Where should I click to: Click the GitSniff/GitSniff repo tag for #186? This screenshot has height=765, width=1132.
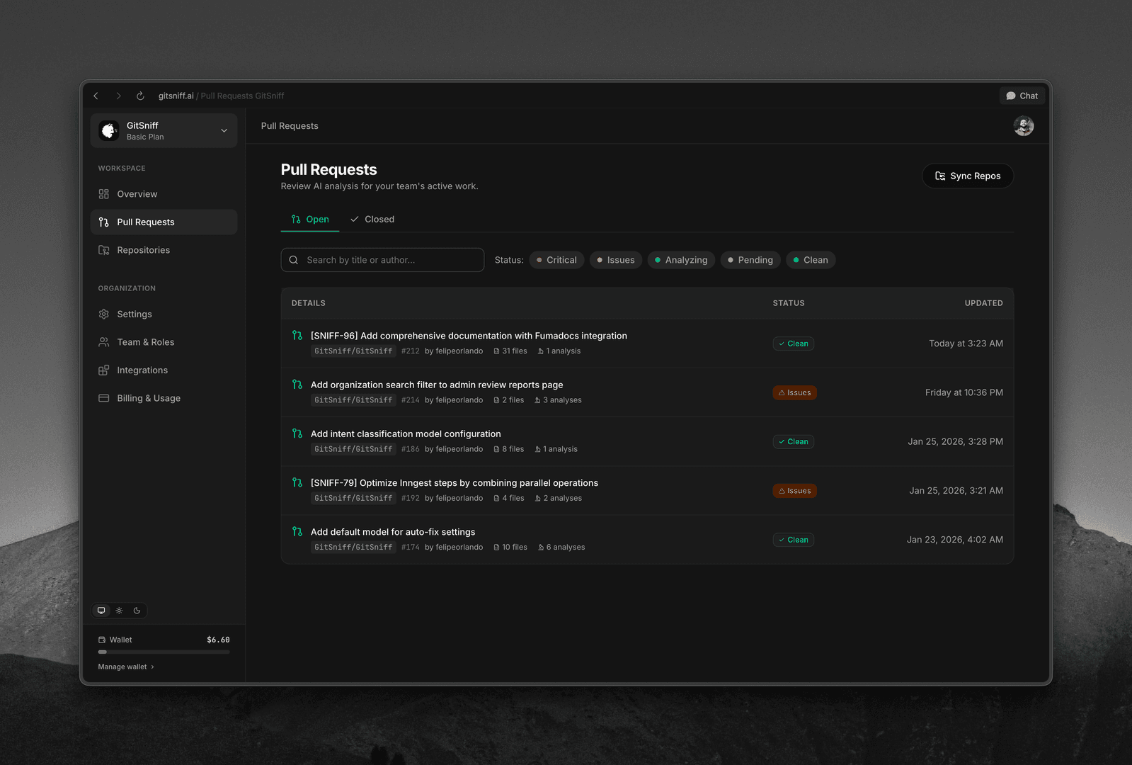(x=353, y=449)
